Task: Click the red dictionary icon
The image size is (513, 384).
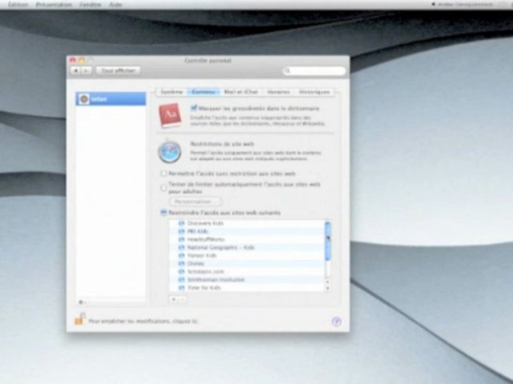Action: (170, 115)
